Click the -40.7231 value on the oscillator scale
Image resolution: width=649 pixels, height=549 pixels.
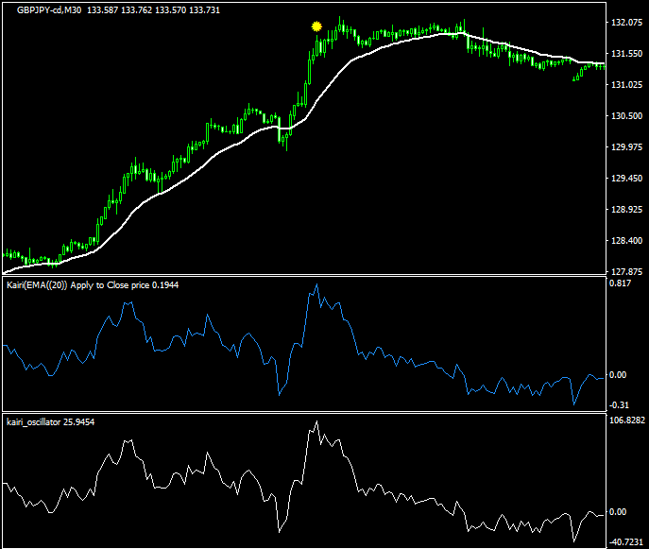point(627,542)
